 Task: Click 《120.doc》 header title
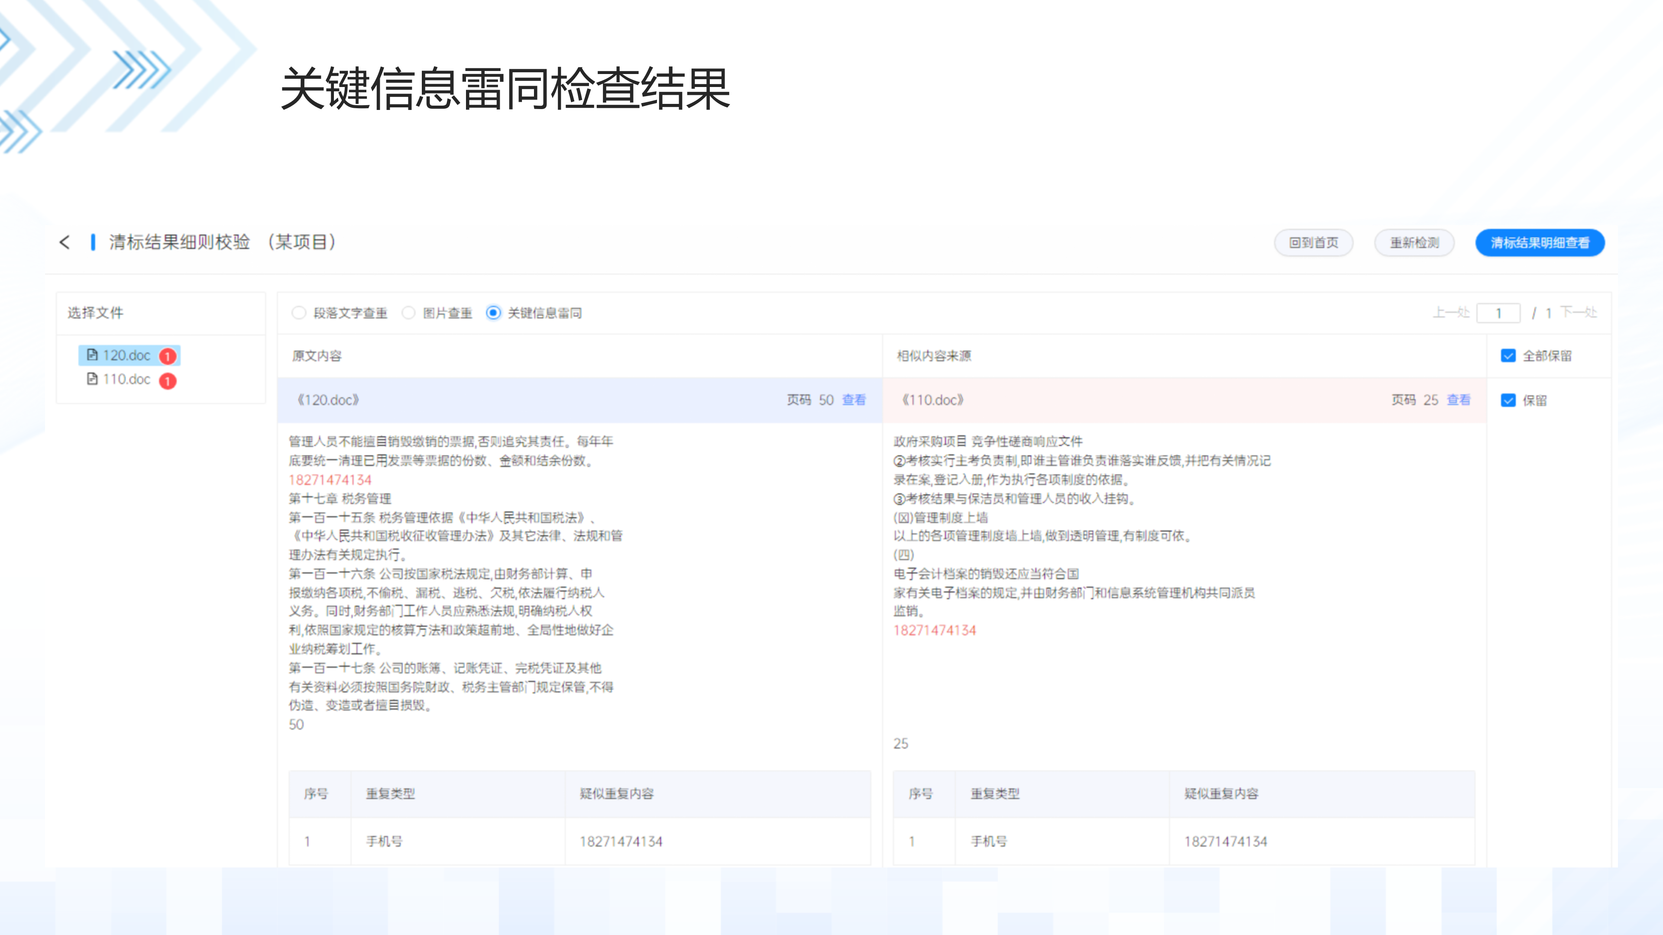(328, 400)
